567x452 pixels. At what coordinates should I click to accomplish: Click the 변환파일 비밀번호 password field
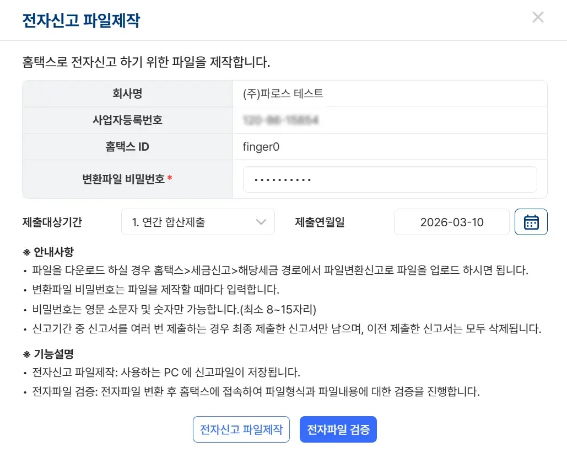(x=390, y=179)
